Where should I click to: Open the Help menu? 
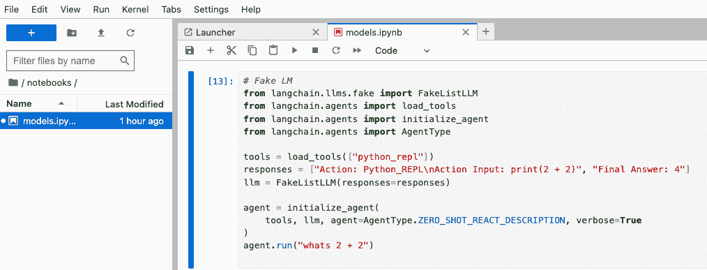(251, 9)
